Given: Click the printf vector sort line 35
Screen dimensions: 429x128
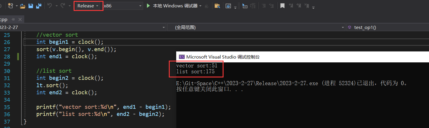Looking at the screenshot, I should 103,107.
